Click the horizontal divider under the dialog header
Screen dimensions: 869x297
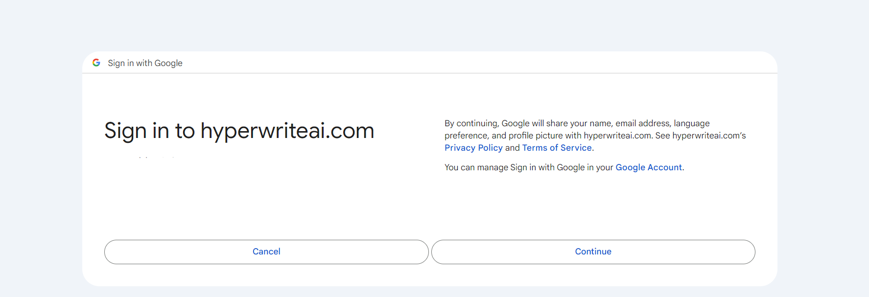click(x=430, y=73)
